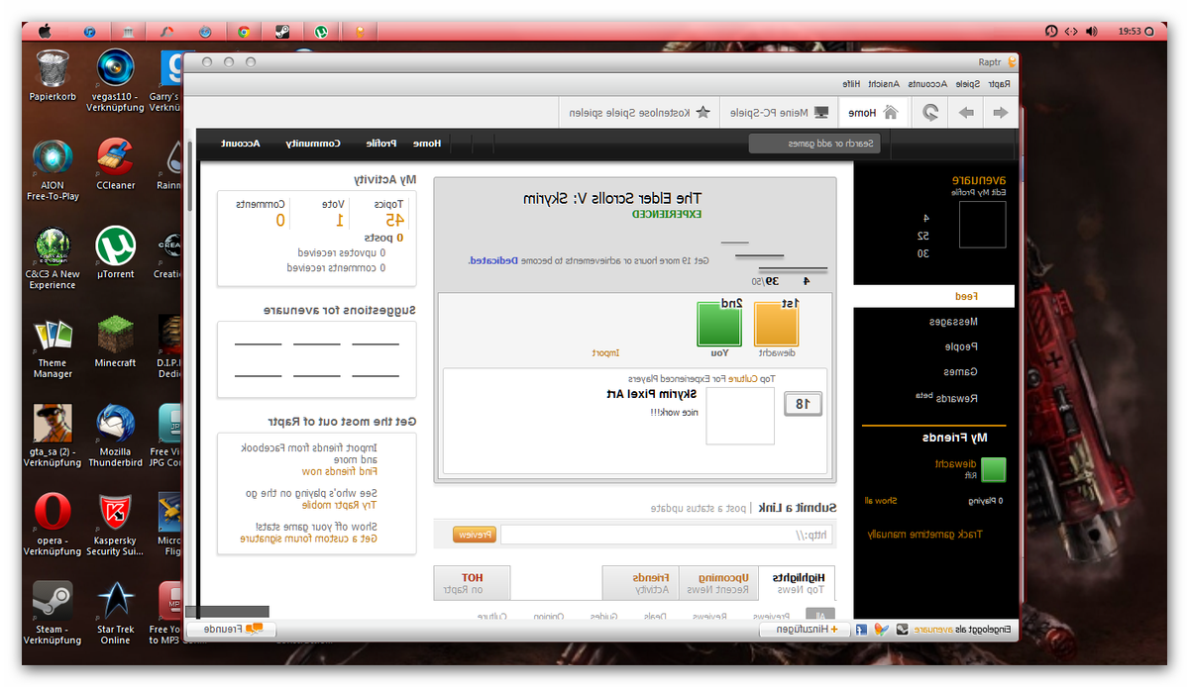The width and height of the screenshot is (1189, 687).
Task: Open the vegas110 shortcut on desktop
Action: tap(115, 79)
